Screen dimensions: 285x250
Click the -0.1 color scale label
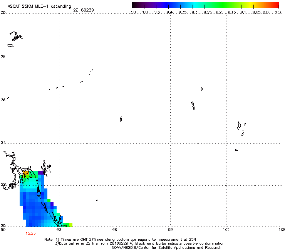click(242, 12)
